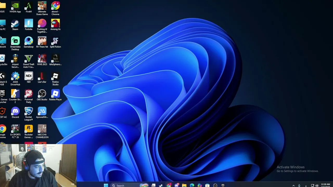The image size is (333, 187).
Task: Select the ASUS DriverHub desktop icon
Action: click(x=15, y=79)
